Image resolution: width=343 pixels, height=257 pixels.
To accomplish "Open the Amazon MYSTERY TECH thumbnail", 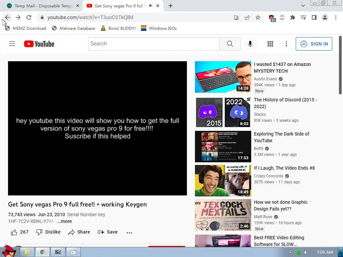I will tap(223, 77).
